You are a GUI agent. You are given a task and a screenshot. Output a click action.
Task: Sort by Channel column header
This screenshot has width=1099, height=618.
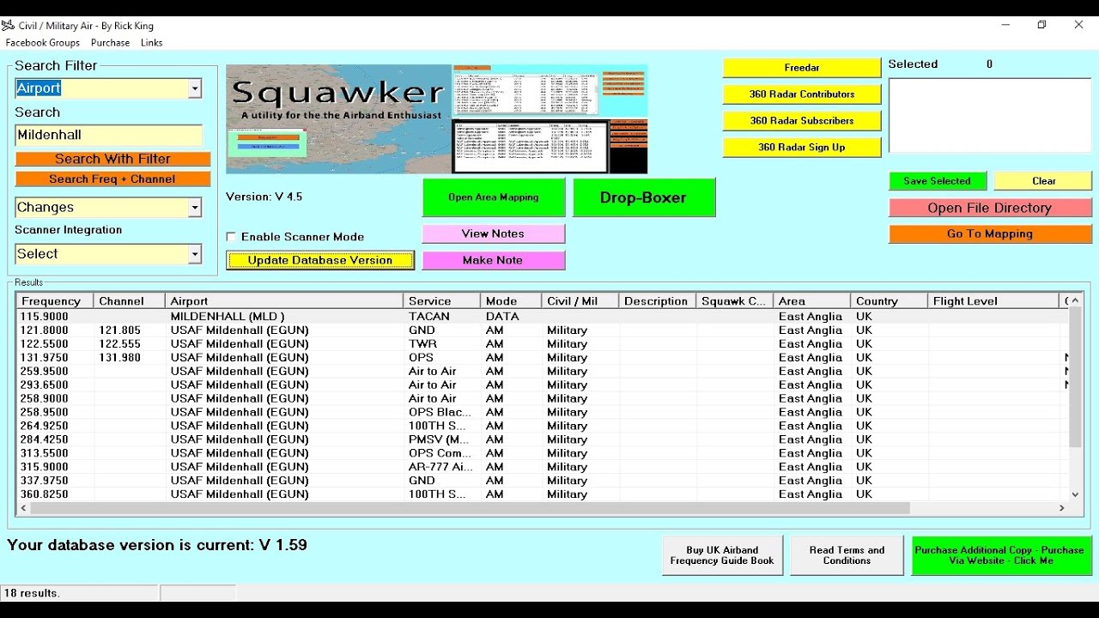coord(130,301)
